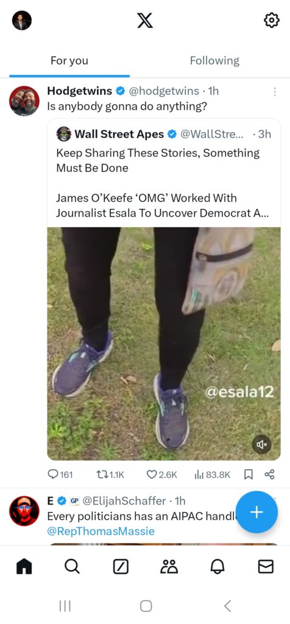This screenshot has width=290, height=624.
Task: Compose new post with plus button
Action: 256,512
